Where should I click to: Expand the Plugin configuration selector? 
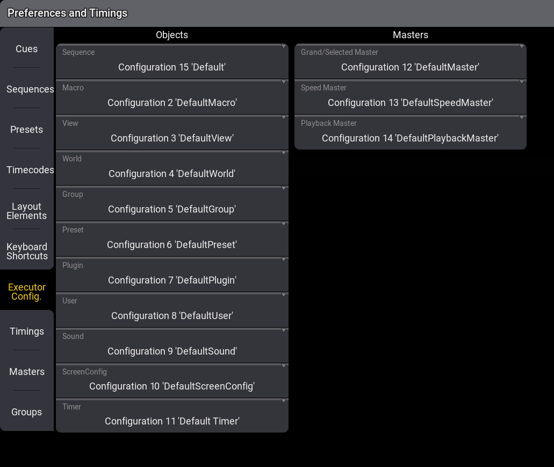(x=172, y=274)
